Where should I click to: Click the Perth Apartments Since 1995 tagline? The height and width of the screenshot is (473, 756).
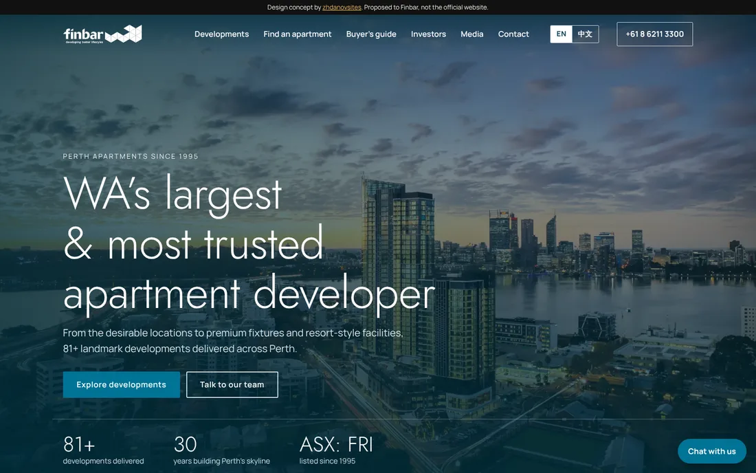[131, 156]
